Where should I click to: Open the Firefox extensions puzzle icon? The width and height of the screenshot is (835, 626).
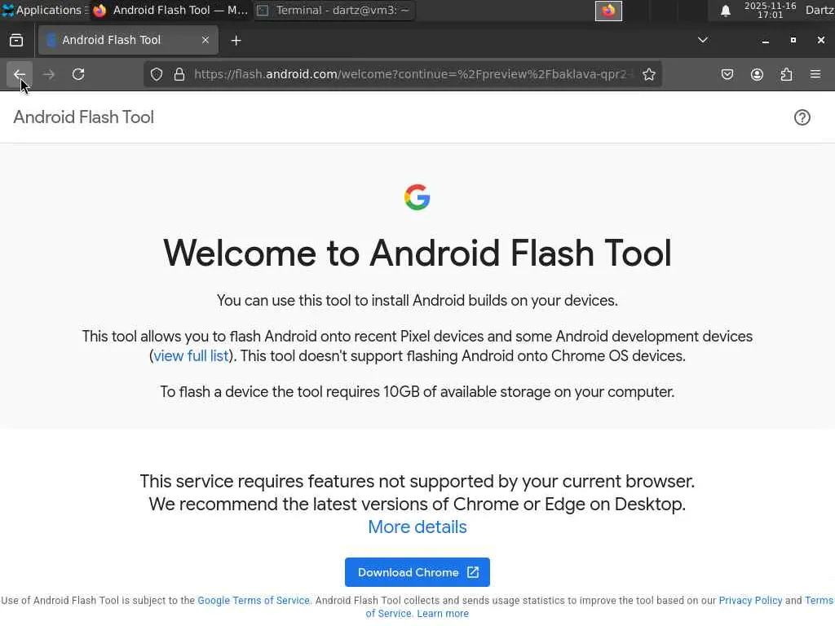(786, 74)
